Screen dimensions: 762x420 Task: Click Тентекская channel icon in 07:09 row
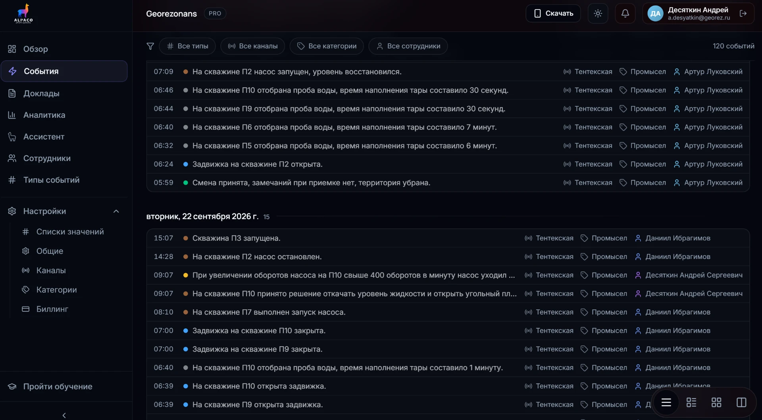pos(567,72)
